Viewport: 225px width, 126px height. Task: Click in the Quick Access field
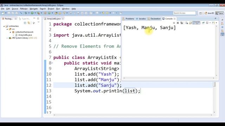[x=184, y=13]
